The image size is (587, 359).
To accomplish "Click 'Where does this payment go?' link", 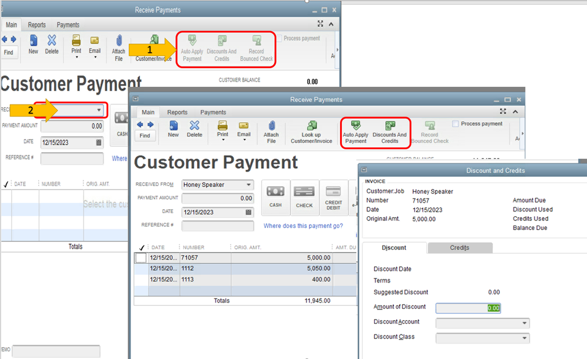I will pyautogui.click(x=303, y=226).
